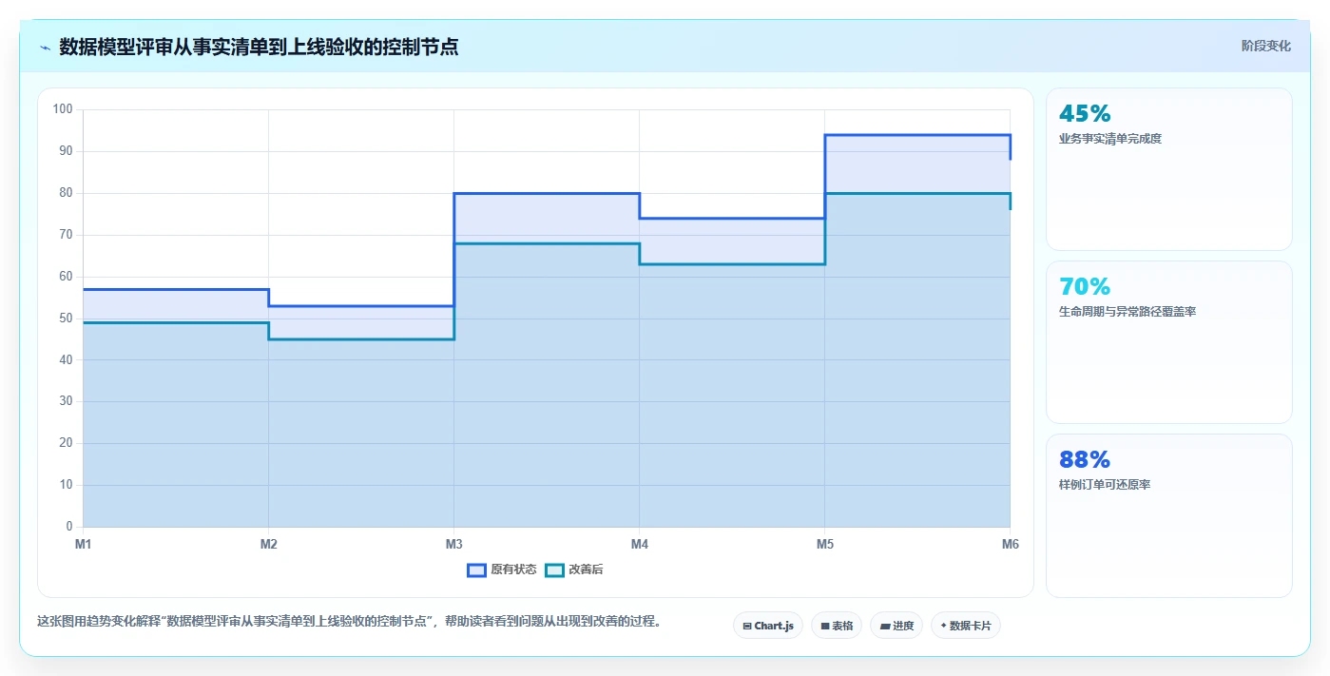
Task: Click the M4 x-axis label
Action: (639, 544)
